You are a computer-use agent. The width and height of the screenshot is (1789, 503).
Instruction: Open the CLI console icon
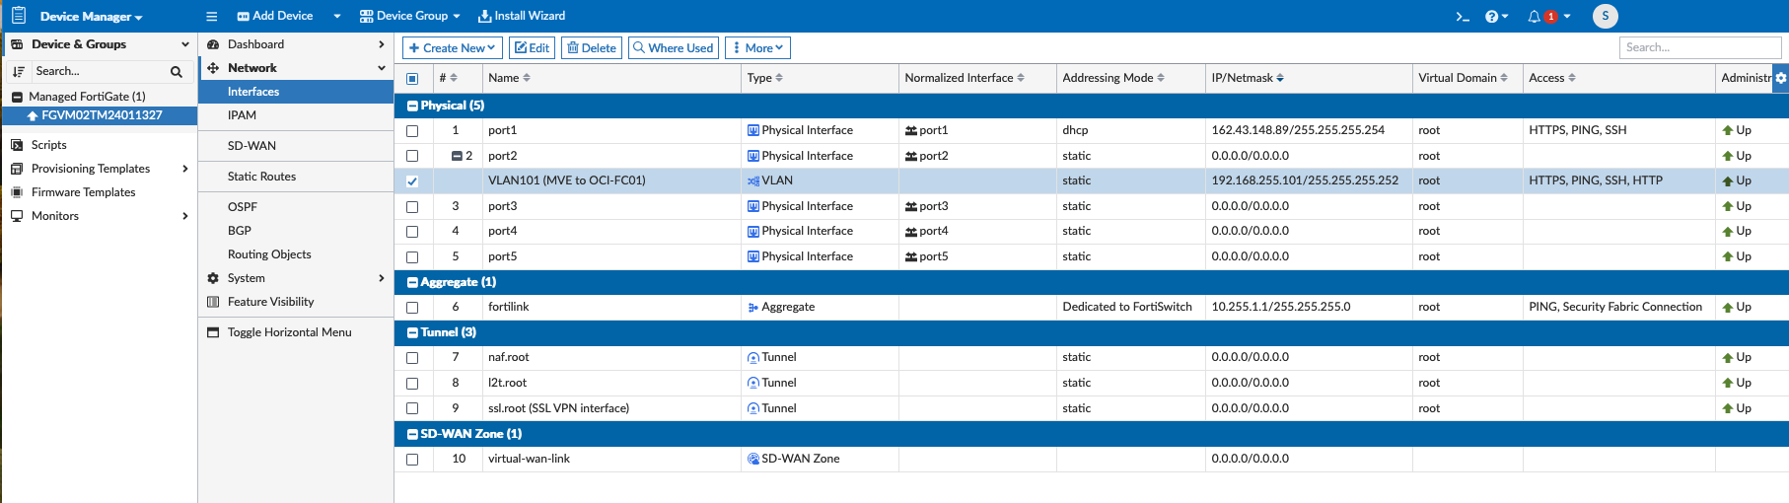click(x=1463, y=16)
